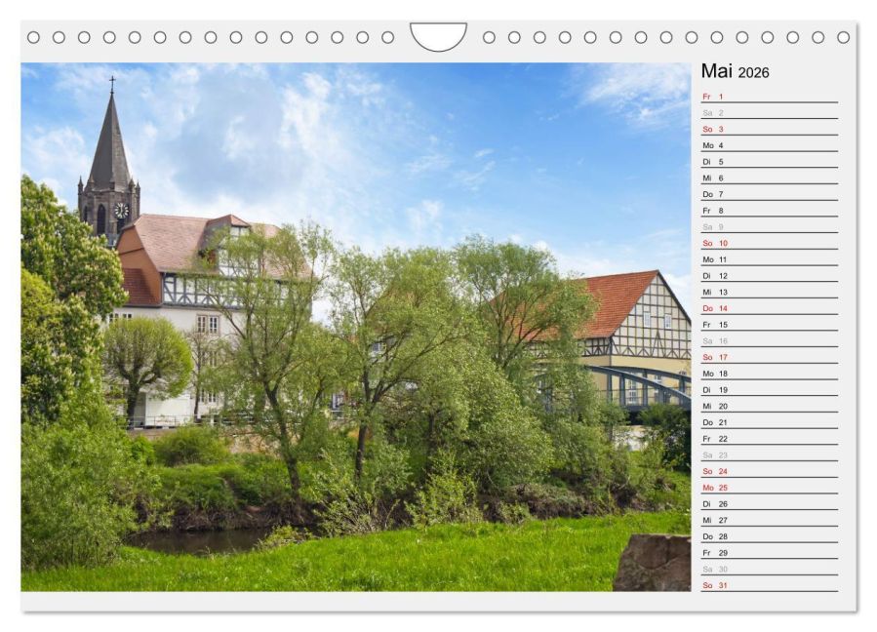Click the first spiral binding hole
Viewport: 877px width, 632px height.
pyautogui.click(x=33, y=37)
